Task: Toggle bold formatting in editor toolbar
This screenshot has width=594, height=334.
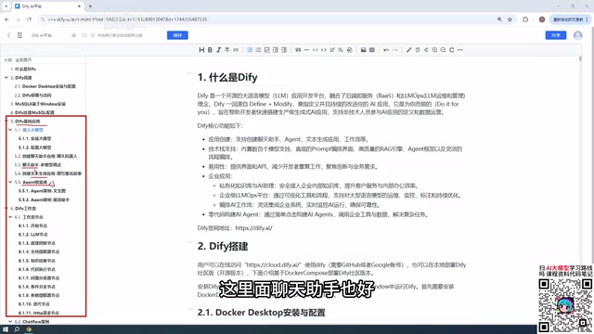Action: coord(210,50)
